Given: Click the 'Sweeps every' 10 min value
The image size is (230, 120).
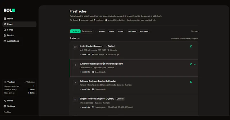Looking at the screenshot, I should [x=31, y=89].
